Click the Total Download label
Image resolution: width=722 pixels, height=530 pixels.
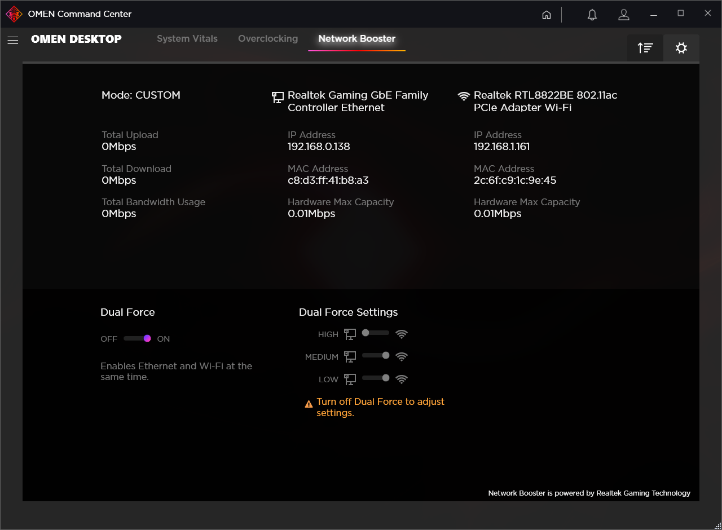point(137,169)
